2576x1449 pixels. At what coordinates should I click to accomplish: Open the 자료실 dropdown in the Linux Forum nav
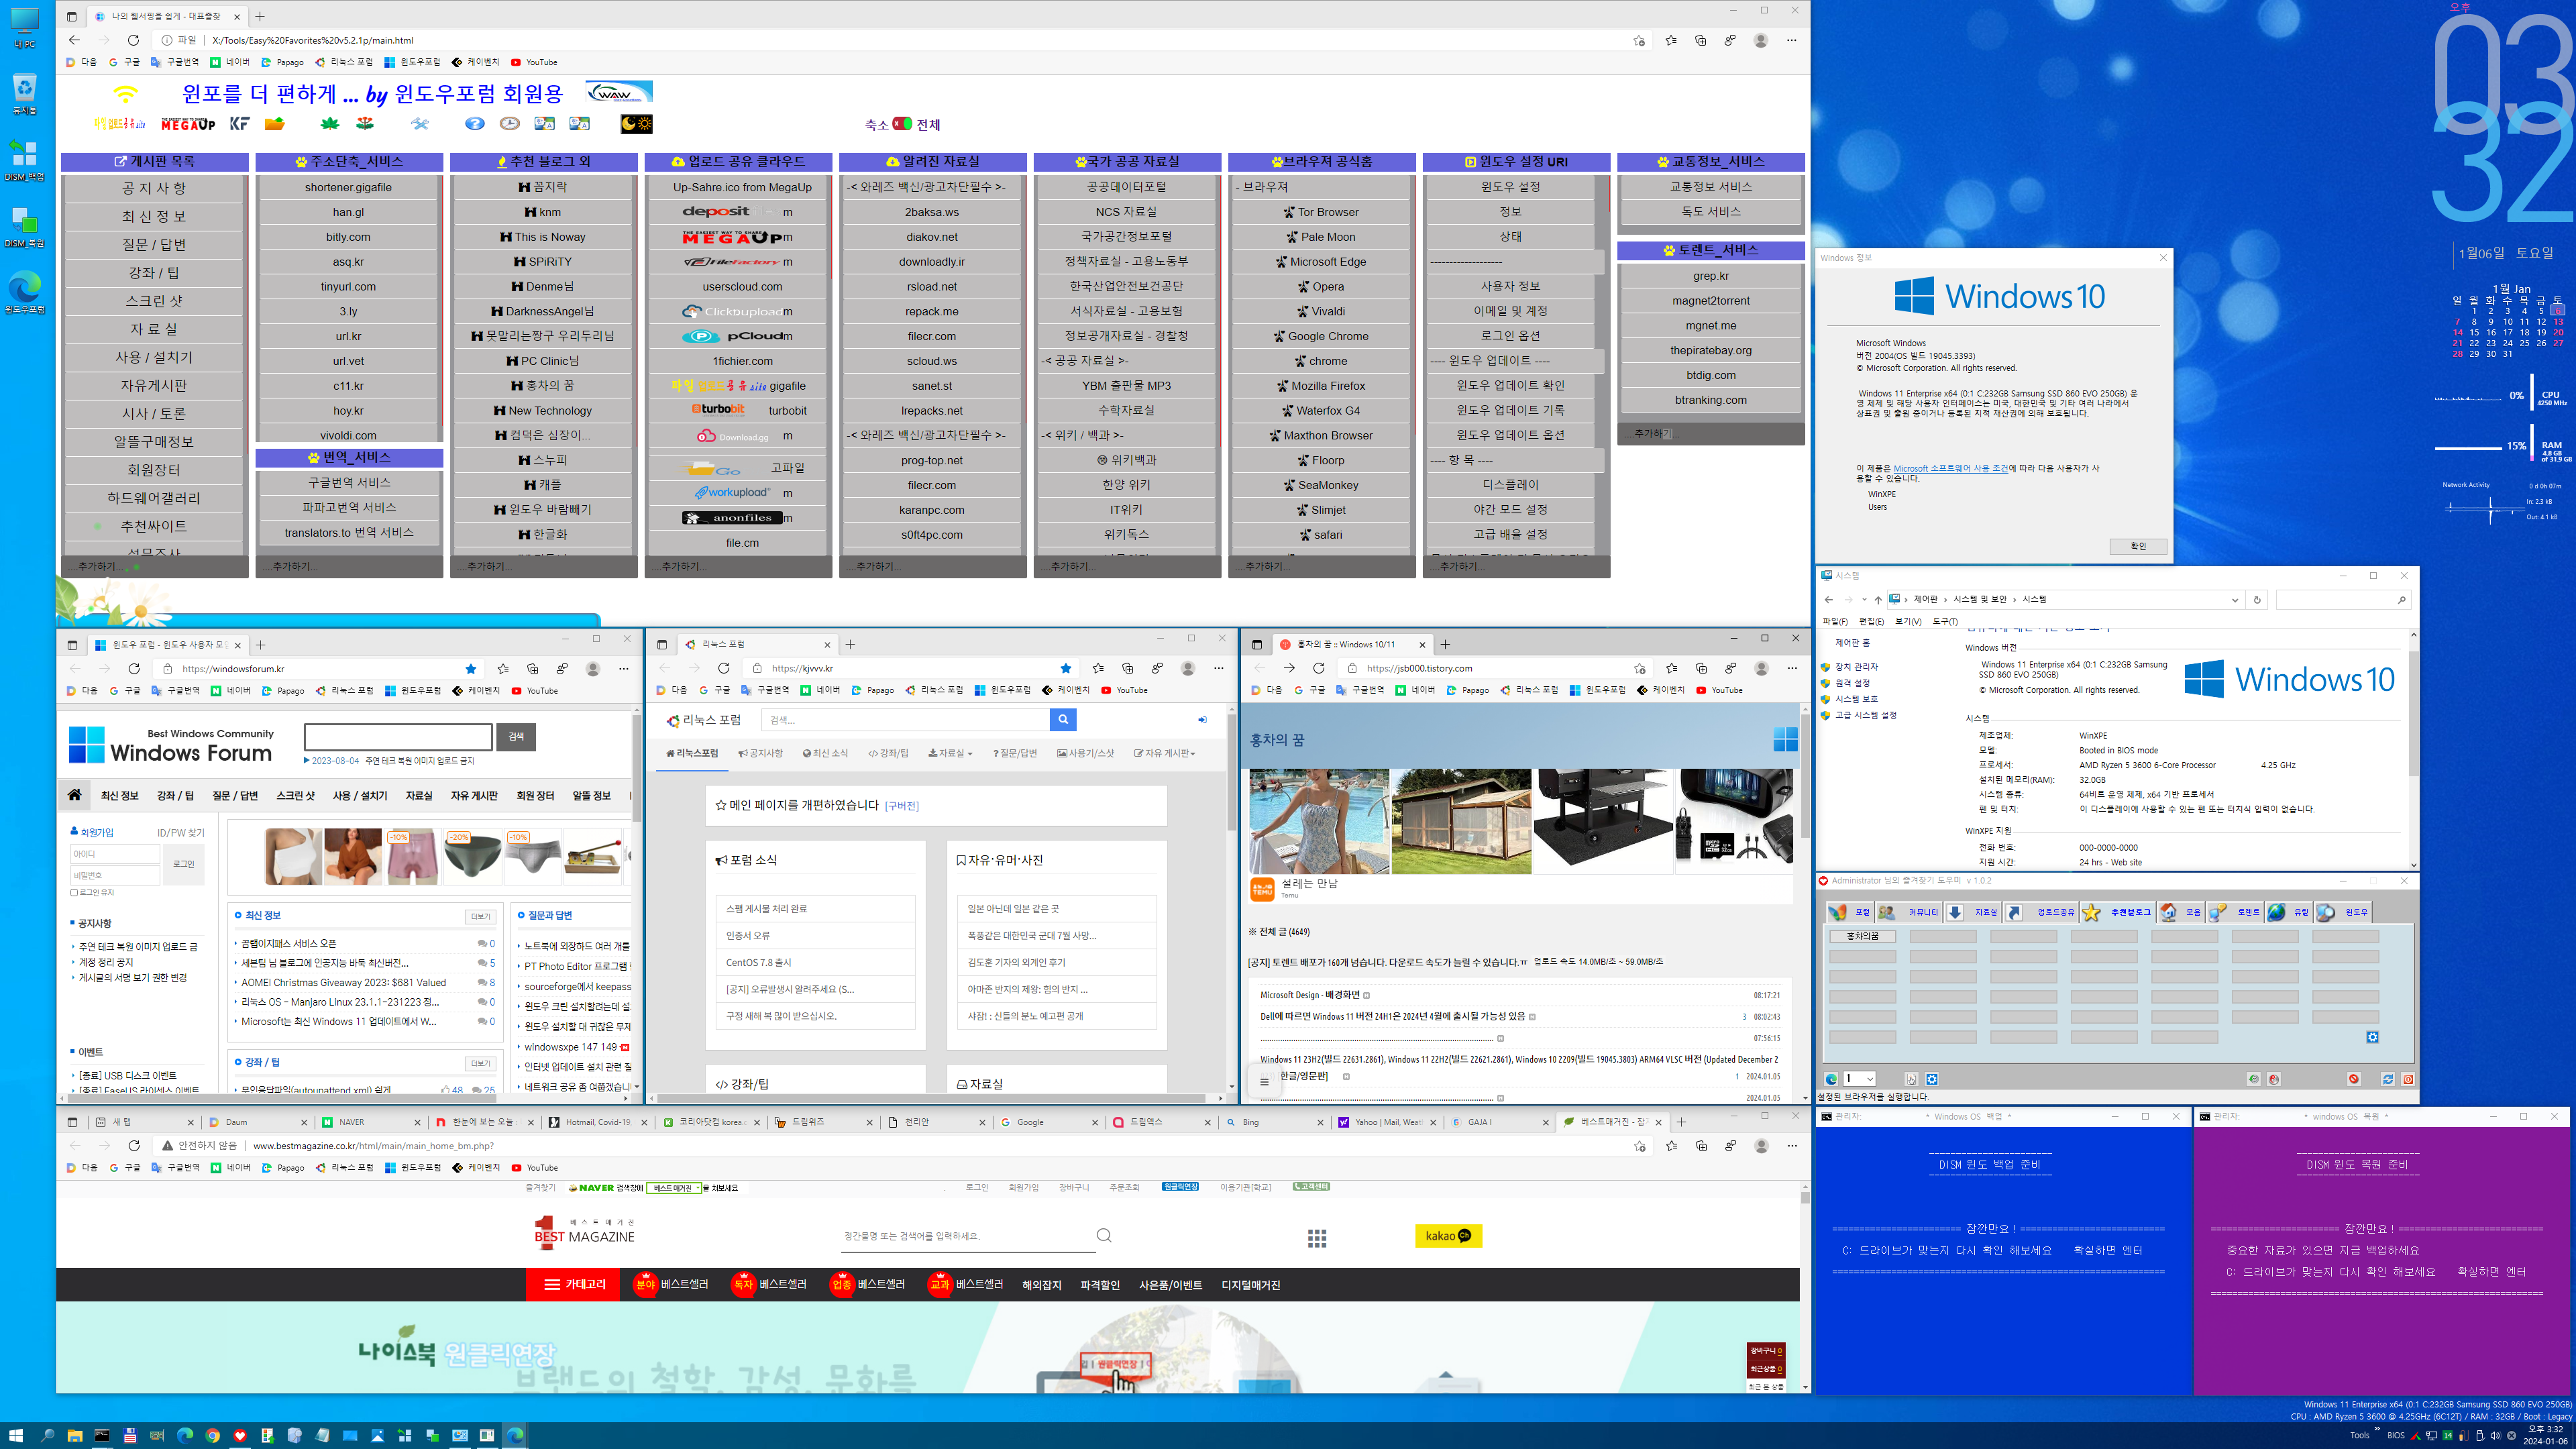coord(950,753)
